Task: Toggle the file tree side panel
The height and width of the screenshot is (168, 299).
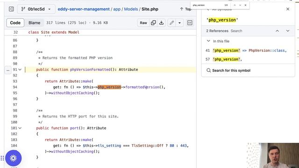Action: pos(11,9)
